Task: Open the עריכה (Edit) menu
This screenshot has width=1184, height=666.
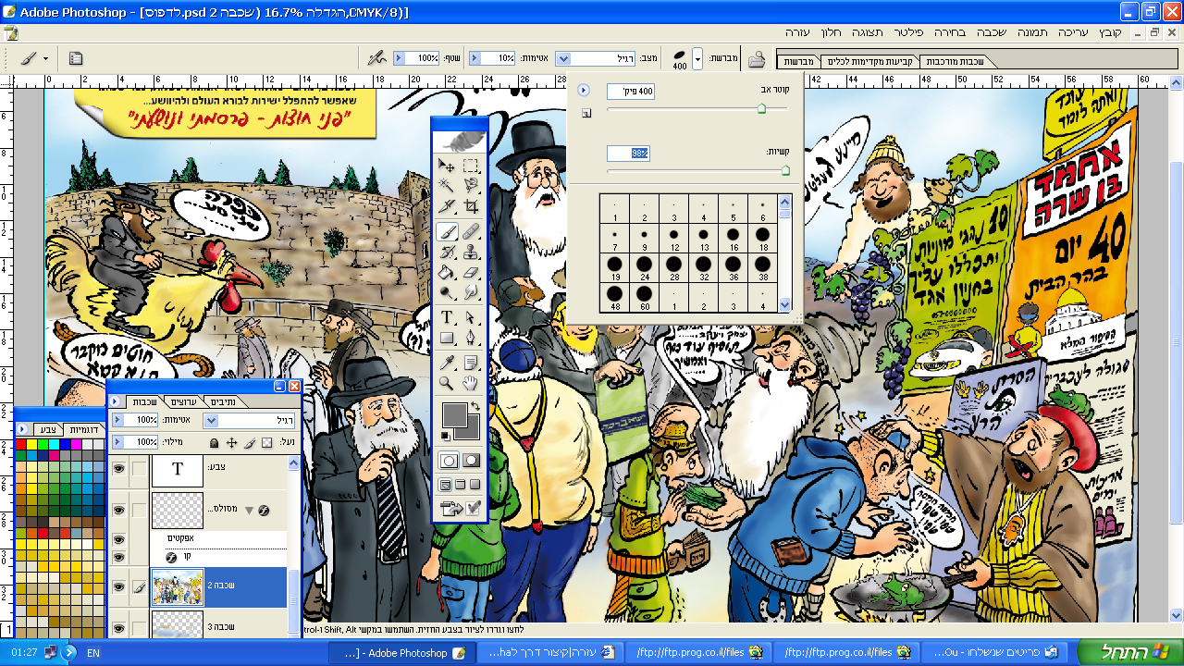Action: [x=1071, y=32]
